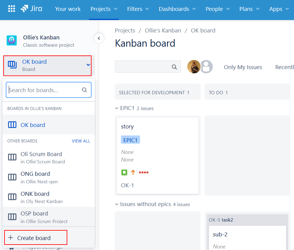Select the ONG board icon in sidebar
The image size is (294, 250).
pos(12,177)
